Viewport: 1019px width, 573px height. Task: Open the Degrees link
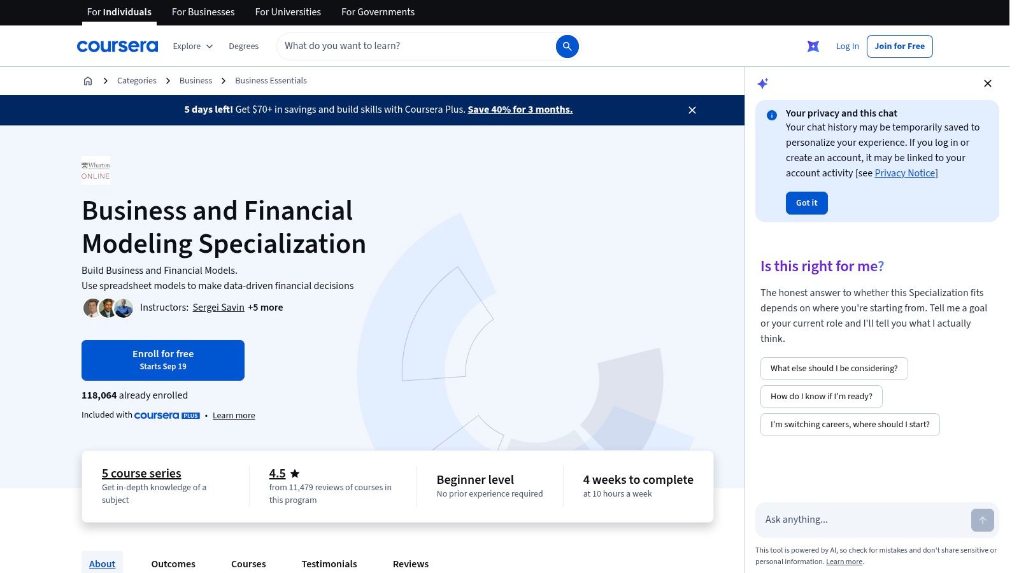click(243, 46)
